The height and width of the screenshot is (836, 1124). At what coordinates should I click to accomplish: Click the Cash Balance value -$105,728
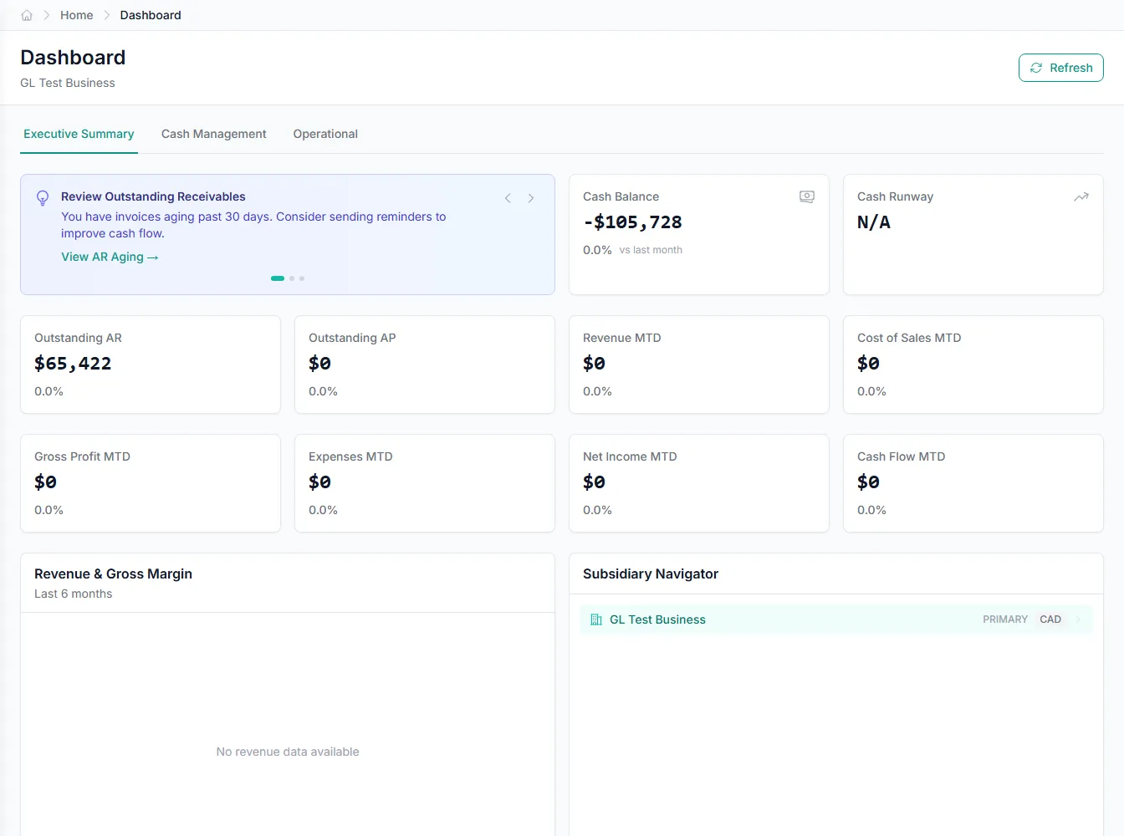[632, 222]
